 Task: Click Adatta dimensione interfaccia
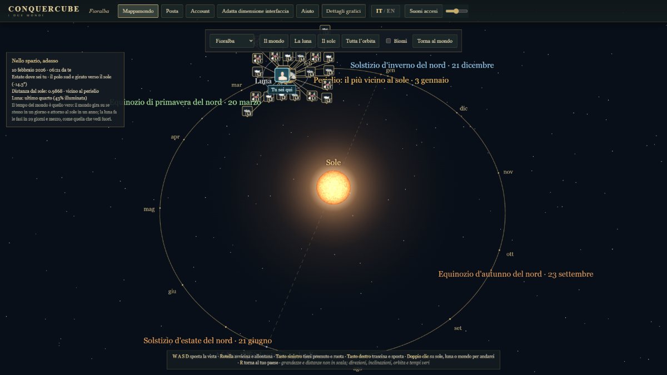[255, 11]
